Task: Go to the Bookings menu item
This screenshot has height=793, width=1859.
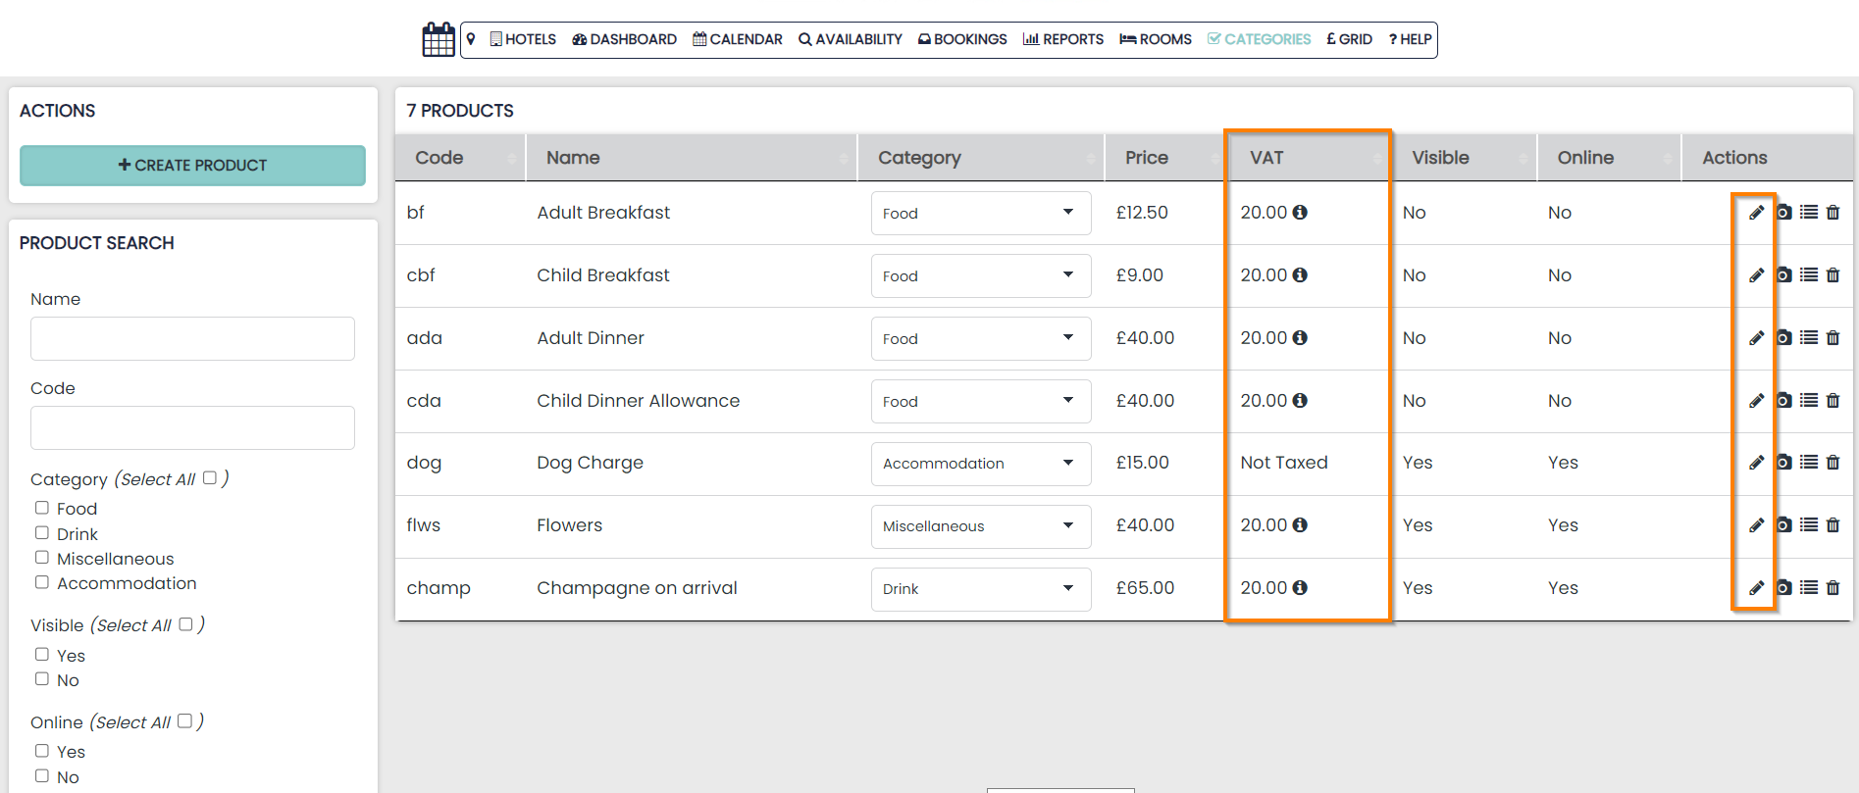Action: 962,39
